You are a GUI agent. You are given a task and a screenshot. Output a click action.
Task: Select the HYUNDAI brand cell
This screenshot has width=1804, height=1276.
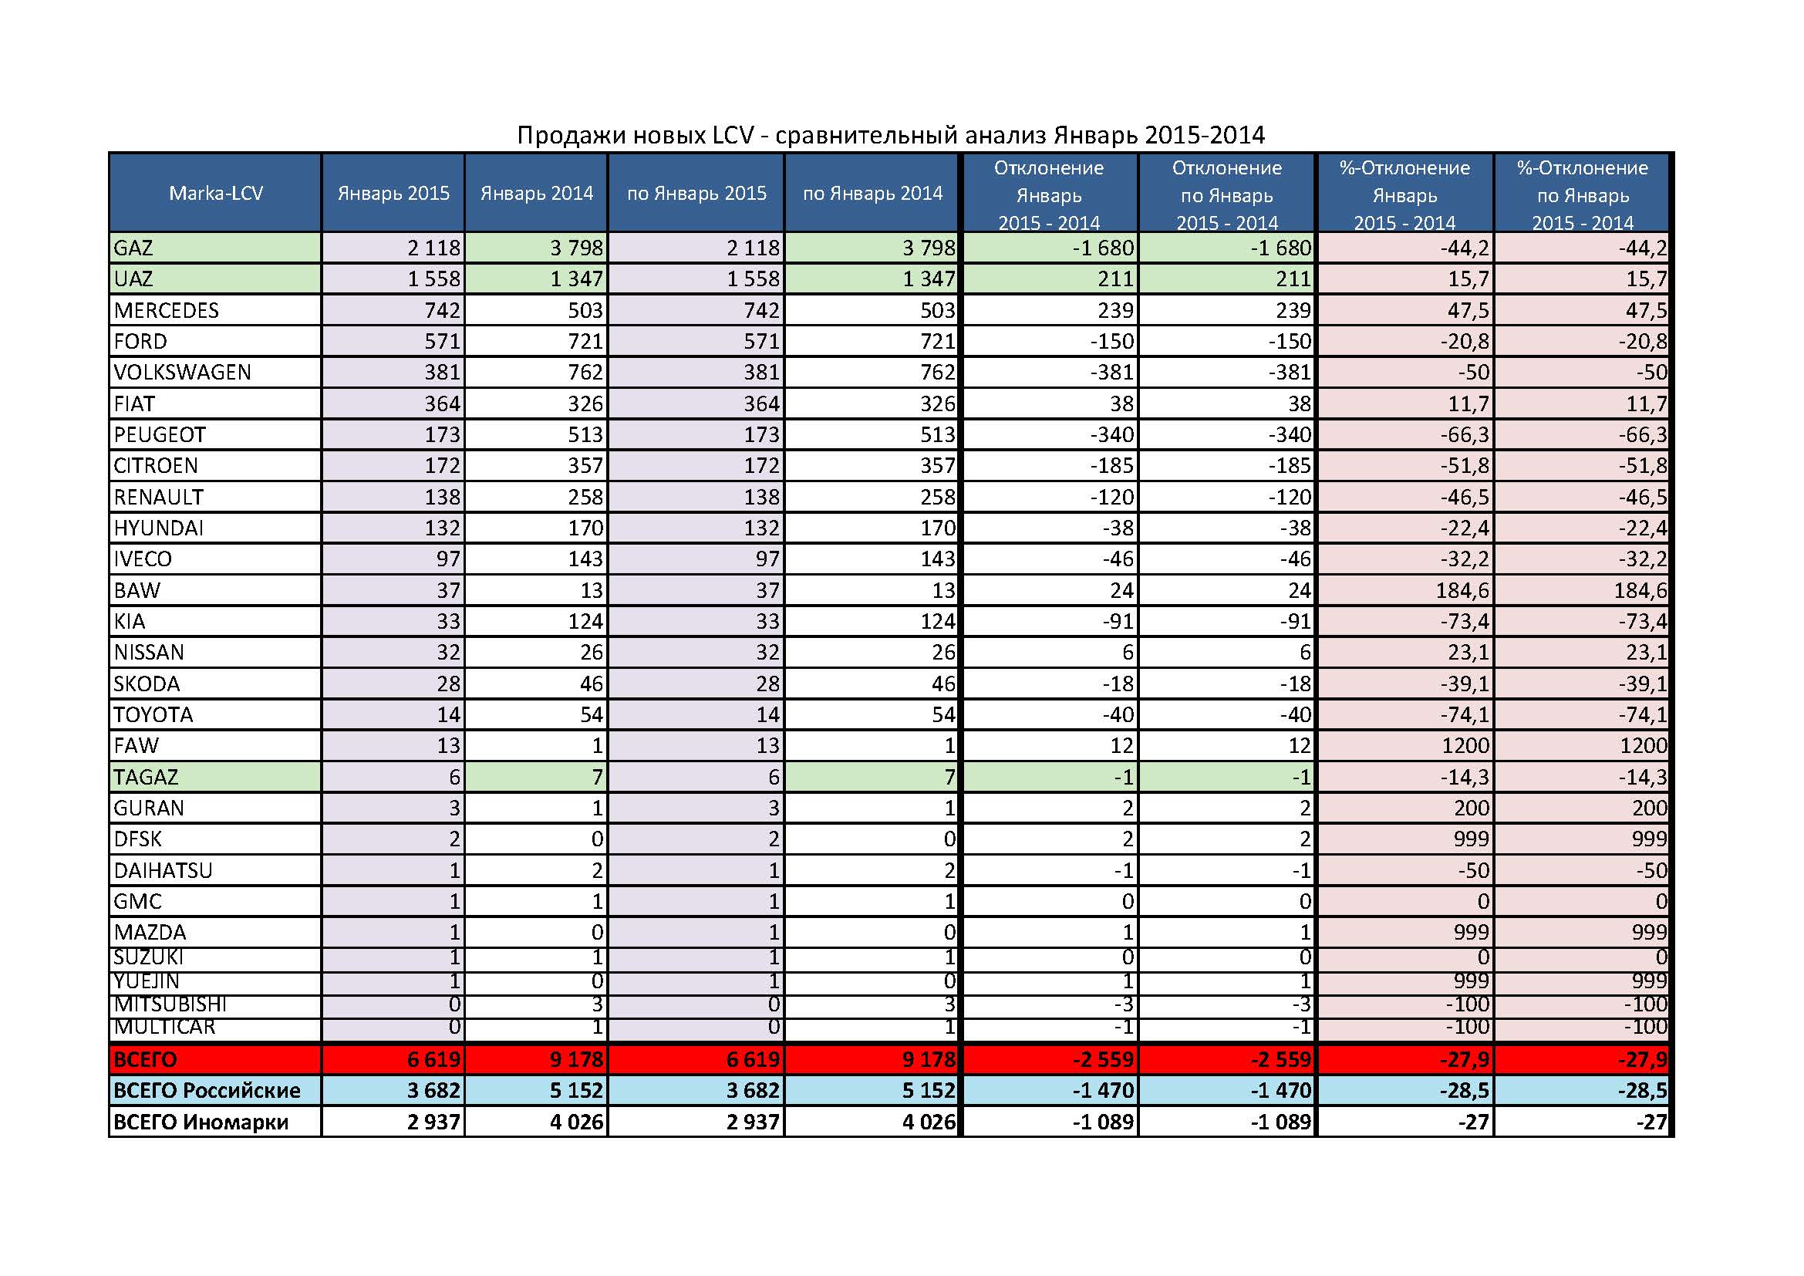(x=159, y=528)
